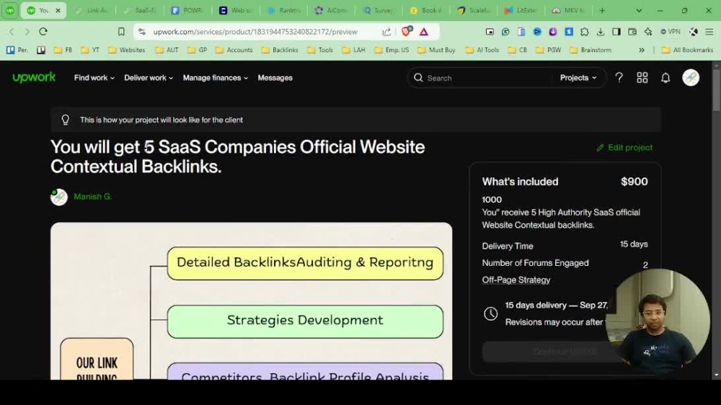Click the share icon in the address bar

386,32
